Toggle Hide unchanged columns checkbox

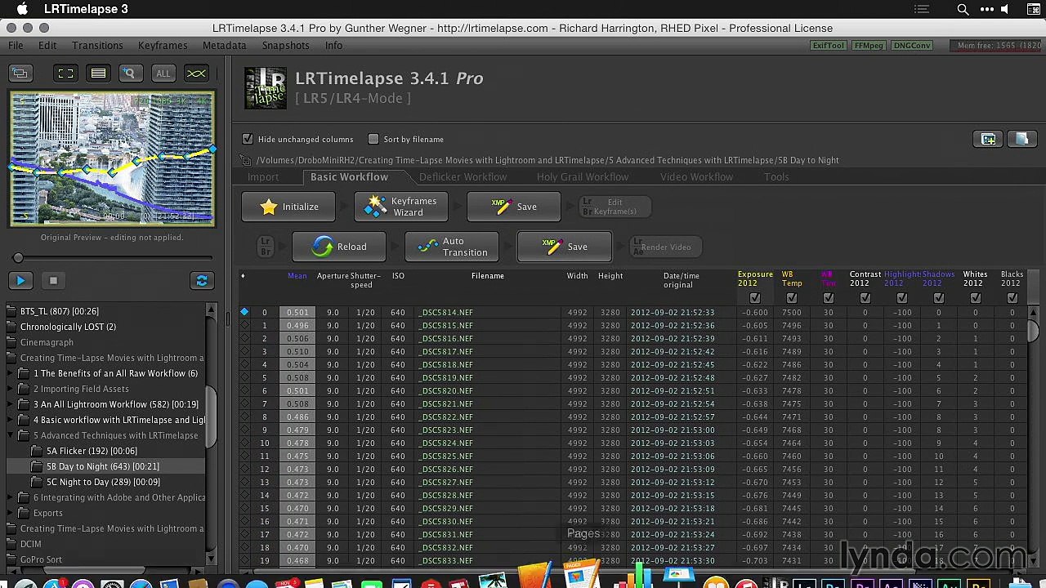click(x=248, y=139)
